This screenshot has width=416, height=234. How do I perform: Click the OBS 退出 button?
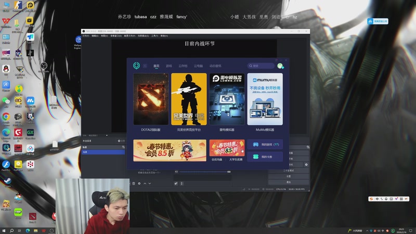[x=289, y=182]
